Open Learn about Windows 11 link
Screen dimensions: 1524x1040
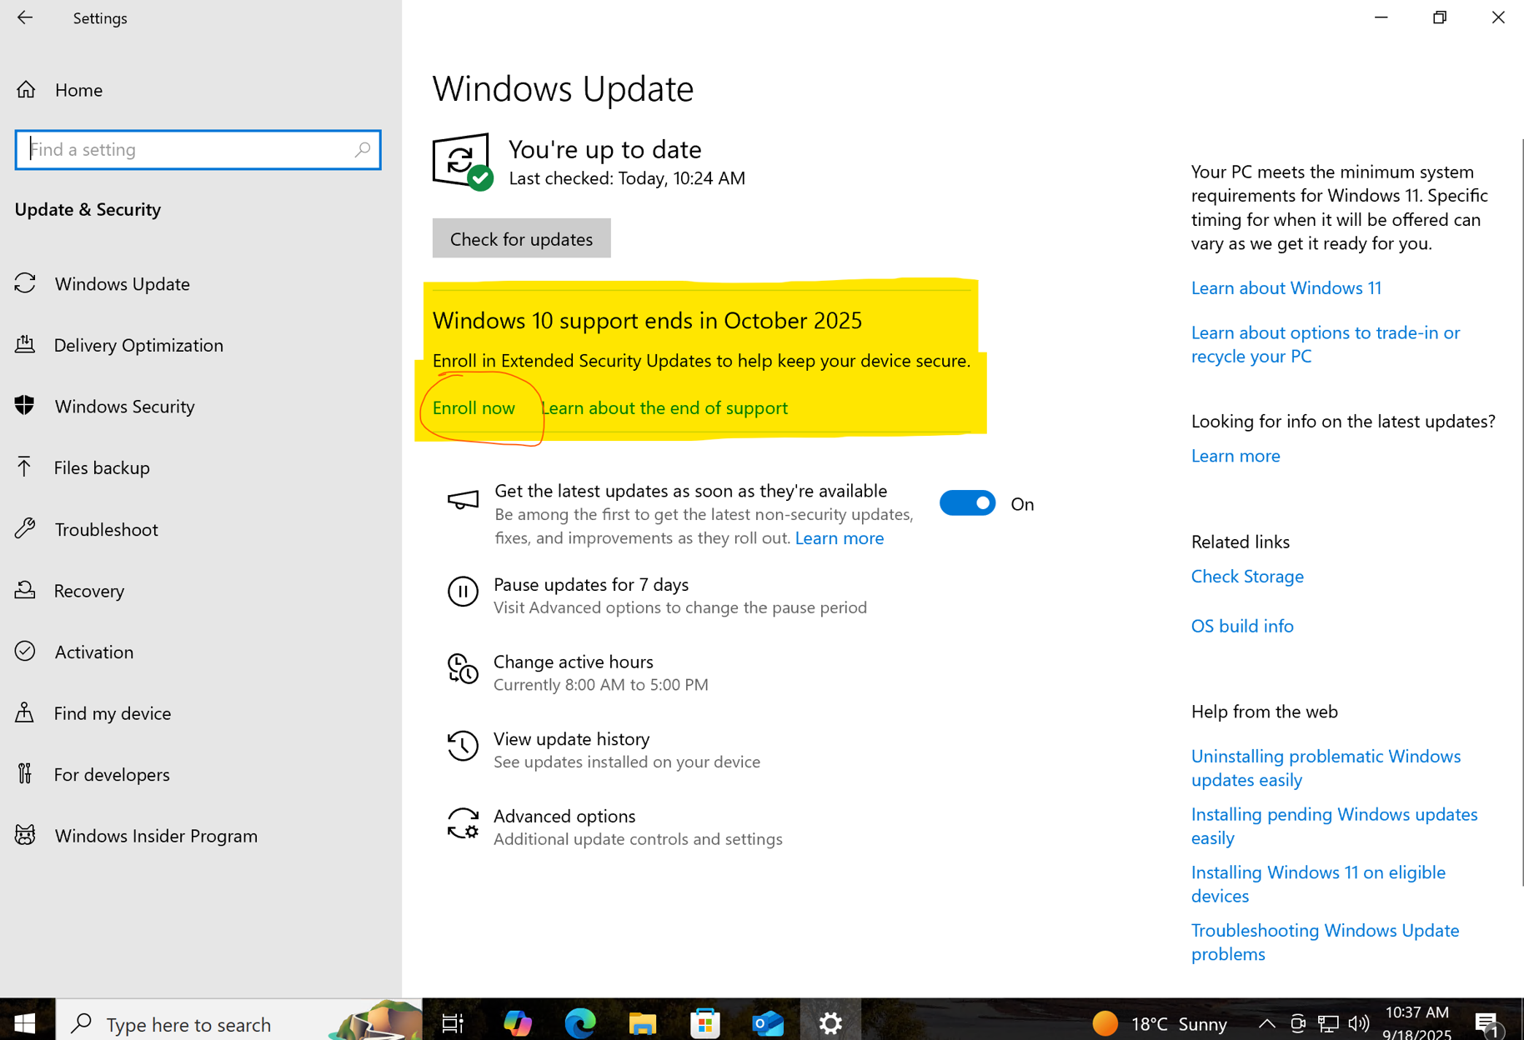tap(1286, 287)
